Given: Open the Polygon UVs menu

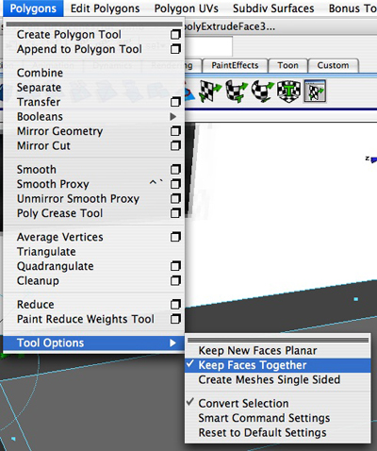Looking at the screenshot, I should pyautogui.click(x=187, y=8).
